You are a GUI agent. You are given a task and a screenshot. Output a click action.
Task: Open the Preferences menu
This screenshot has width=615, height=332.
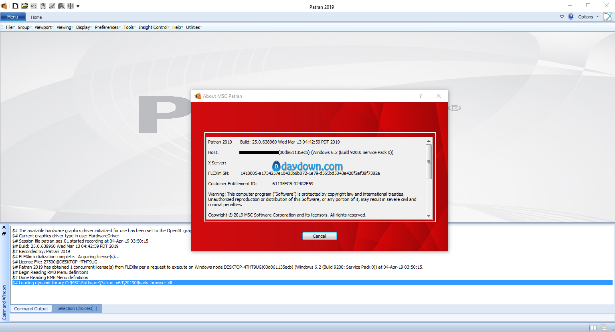pyautogui.click(x=107, y=27)
